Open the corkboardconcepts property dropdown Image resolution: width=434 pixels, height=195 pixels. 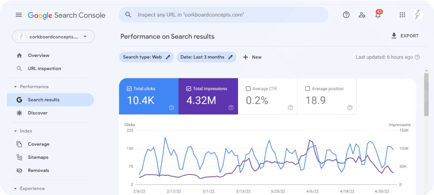[x=53, y=36]
